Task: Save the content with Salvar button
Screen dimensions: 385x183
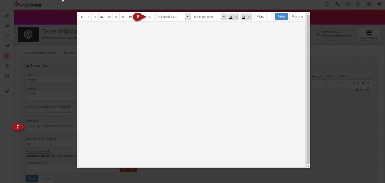Action: (x=281, y=16)
